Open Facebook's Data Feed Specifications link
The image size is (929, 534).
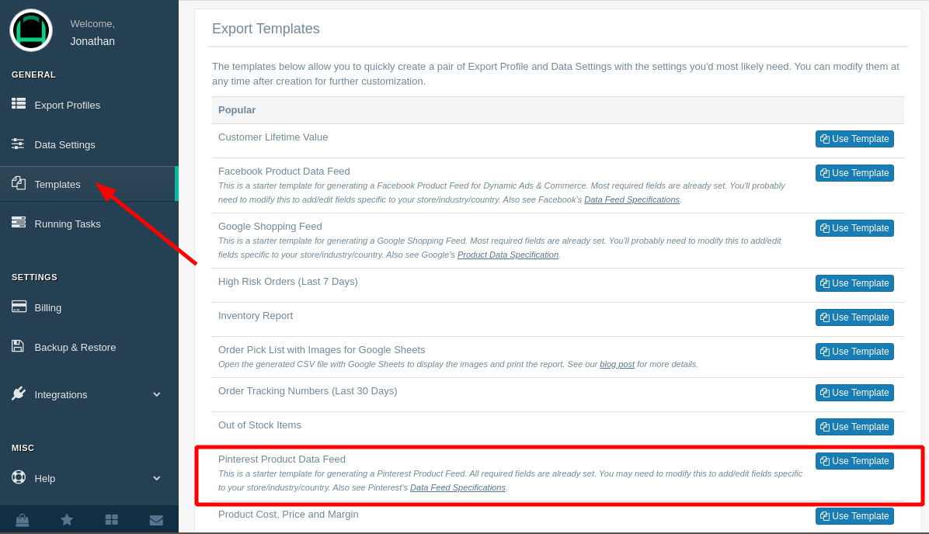tap(632, 199)
